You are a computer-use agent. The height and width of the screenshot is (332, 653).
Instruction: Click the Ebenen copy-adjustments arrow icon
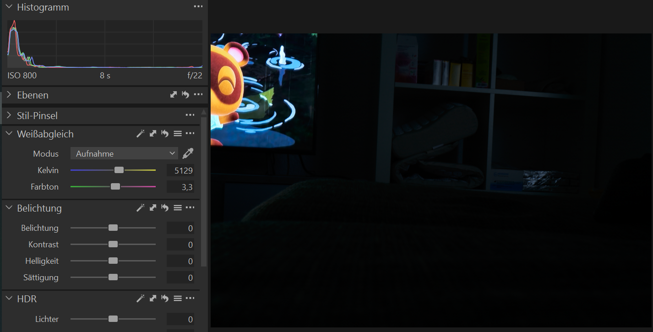(174, 95)
